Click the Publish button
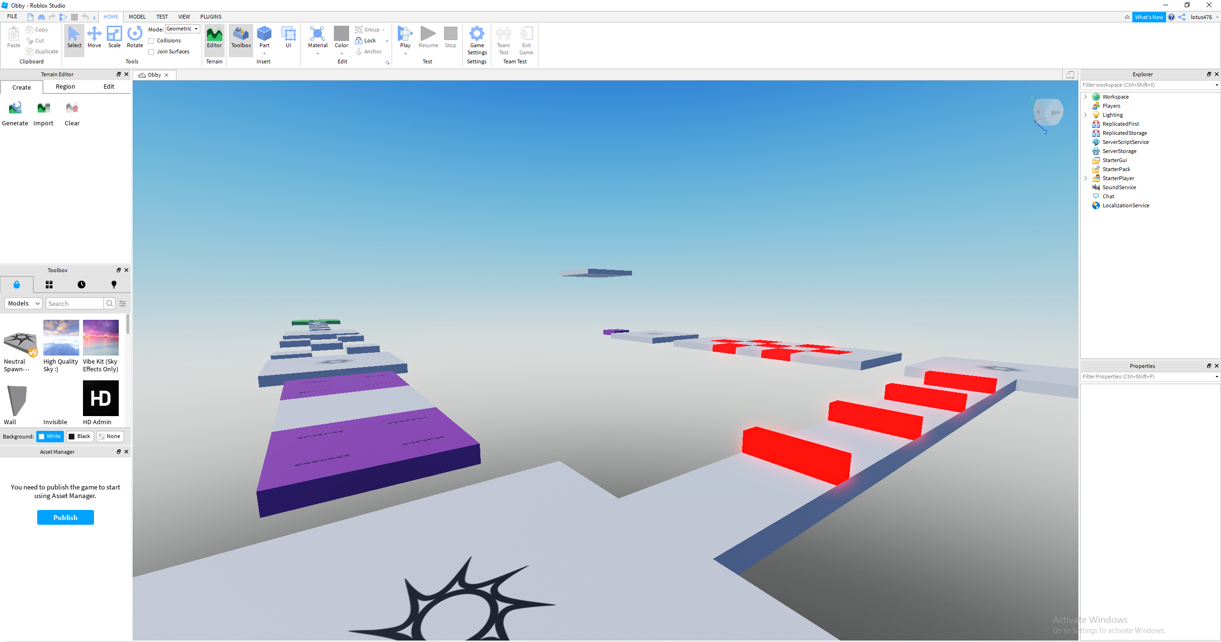 [65, 517]
